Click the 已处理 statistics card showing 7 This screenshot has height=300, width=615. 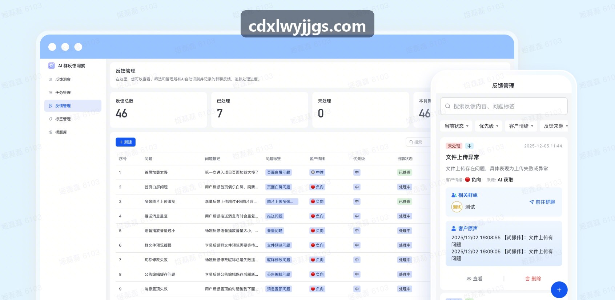(x=260, y=110)
